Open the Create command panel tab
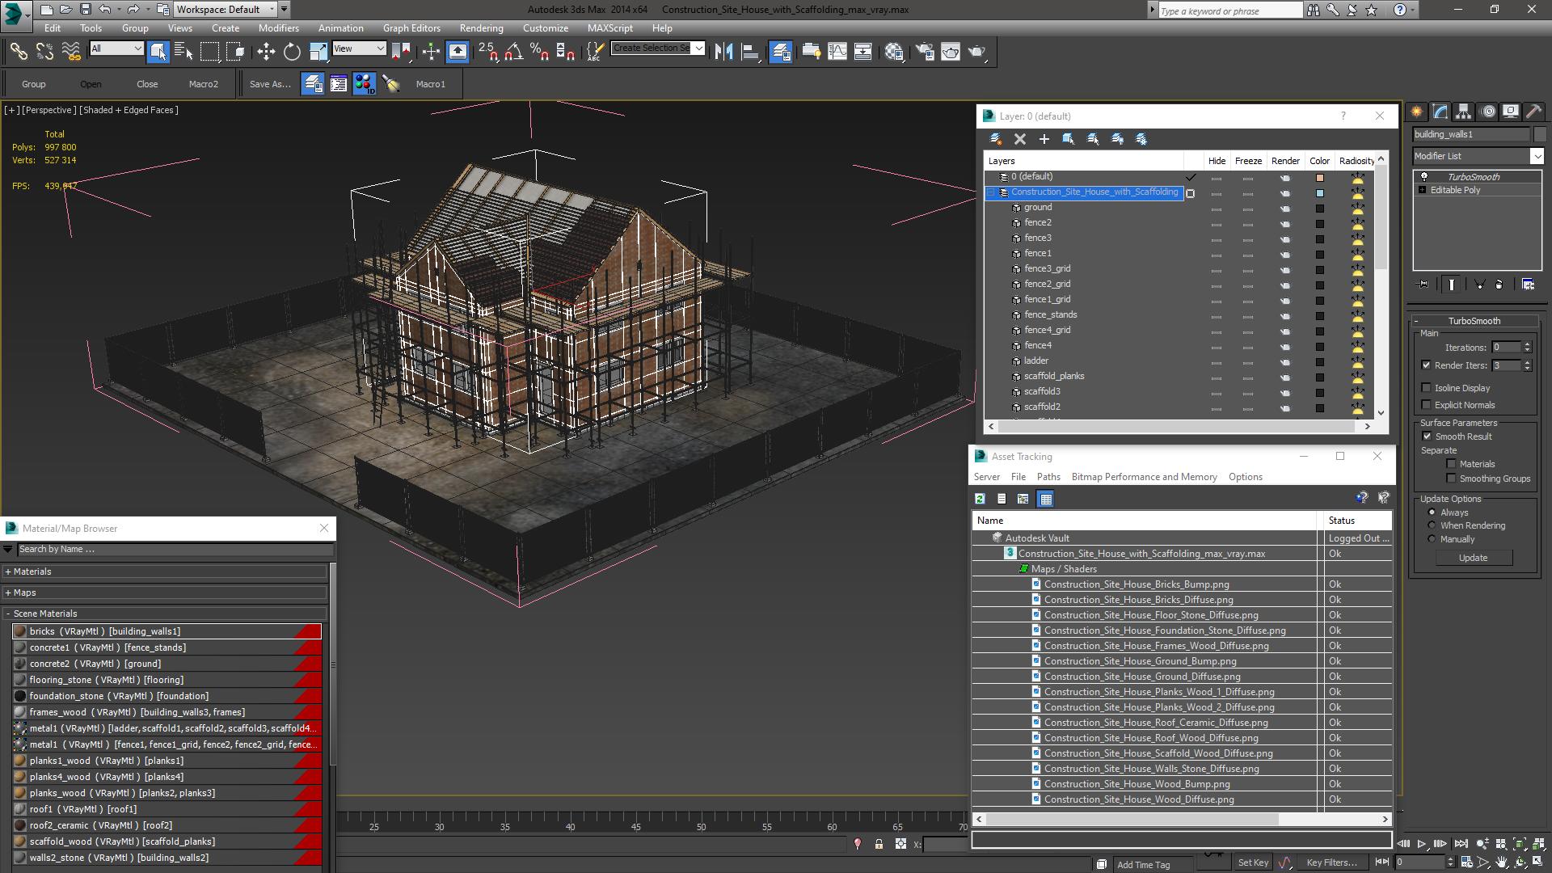Screen dimensions: 1552x873 [x=1417, y=112]
